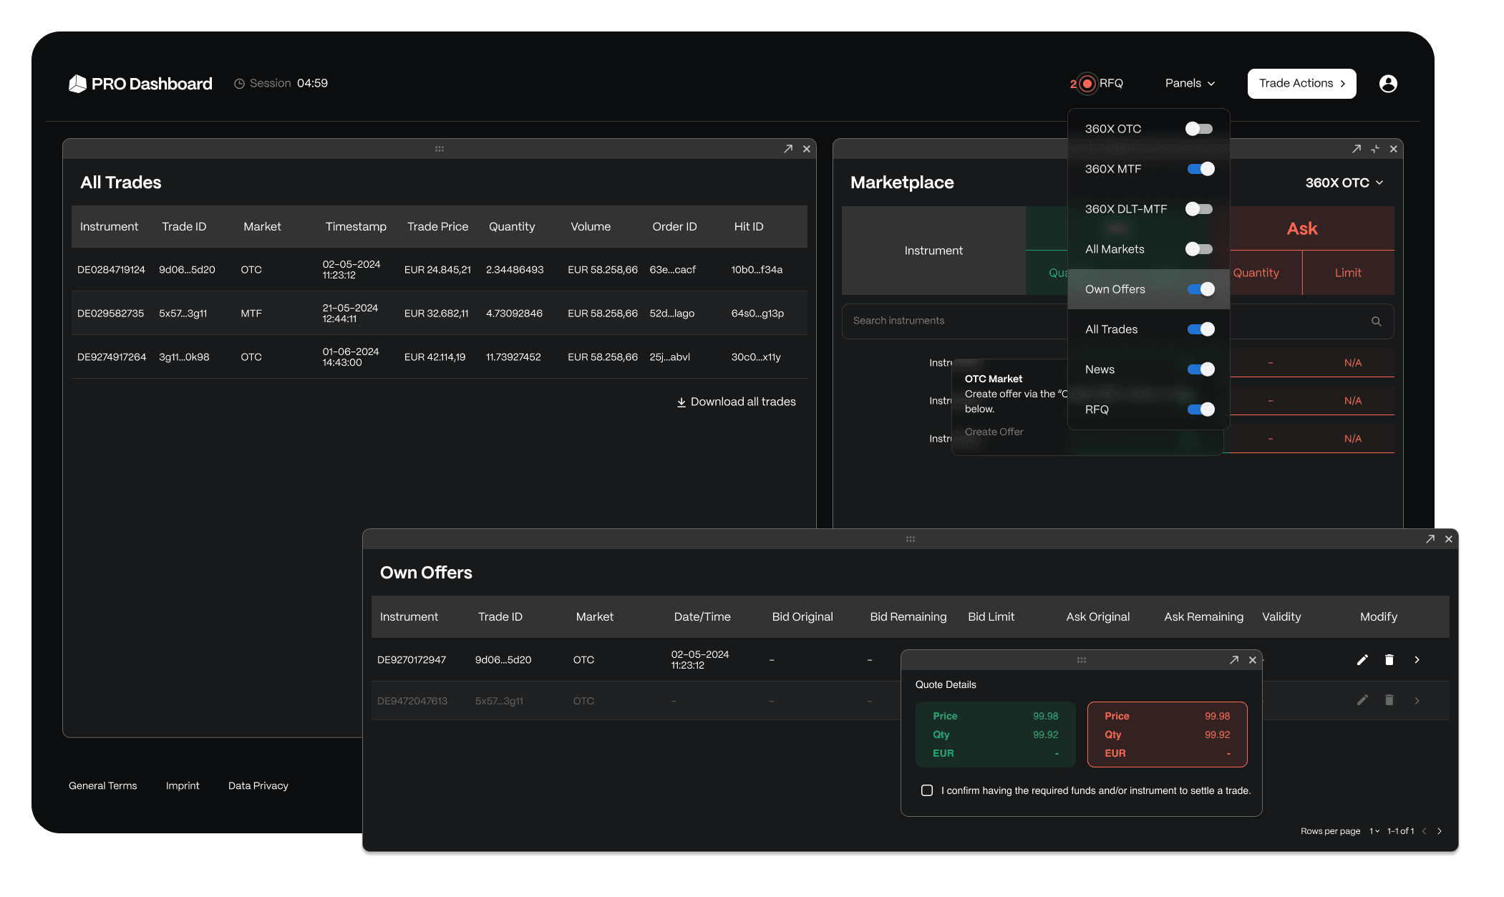Viewport: 1504px width, 897px height.
Task: Click the user profile avatar icon
Action: [x=1388, y=84]
